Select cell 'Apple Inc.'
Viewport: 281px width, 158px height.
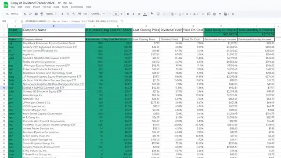pos(54,54)
